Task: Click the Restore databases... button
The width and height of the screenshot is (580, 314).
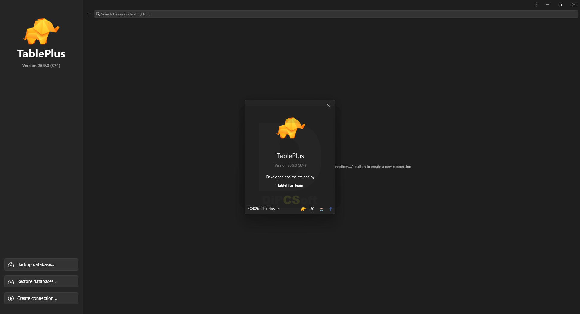Action: click(x=41, y=281)
